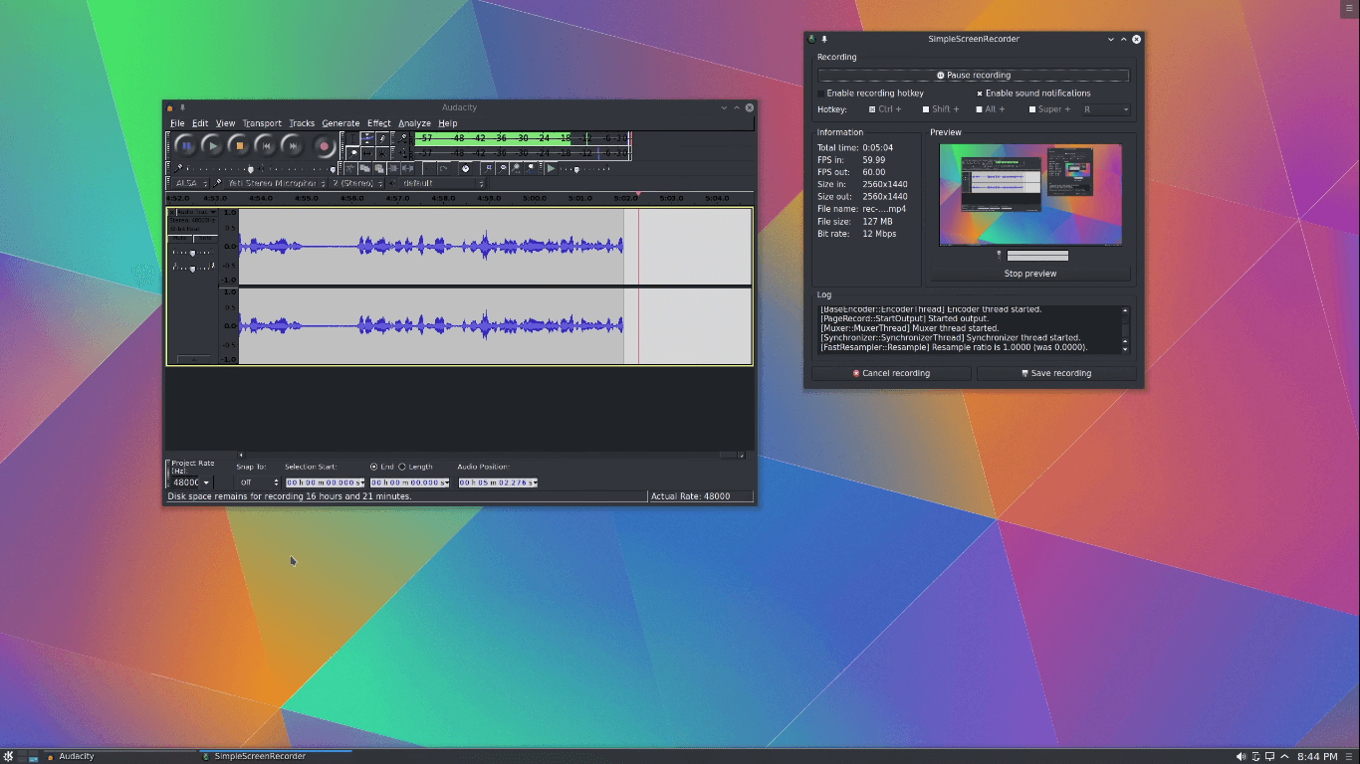Open the Effect menu
The image size is (1360, 764).
(x=378, y=123)
